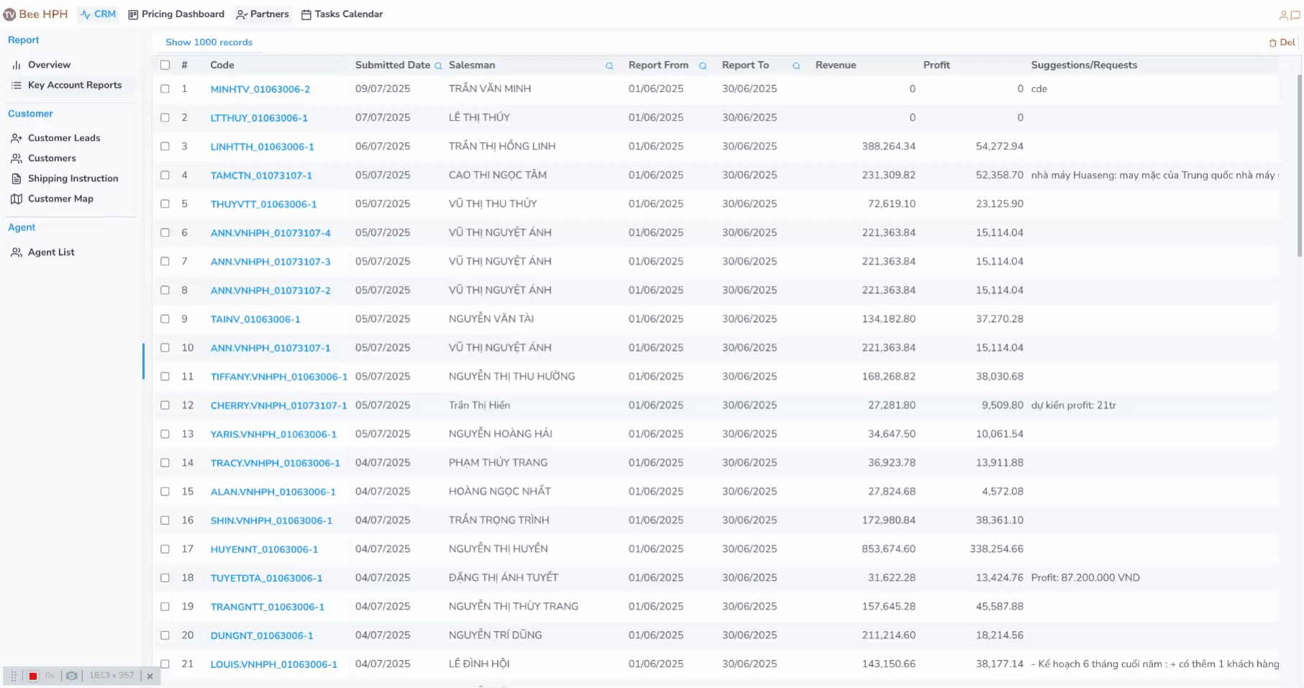Viewport: 1304px width, 688px height.
Task: Click the Submitted Date search icon
Action: point(438,66)
